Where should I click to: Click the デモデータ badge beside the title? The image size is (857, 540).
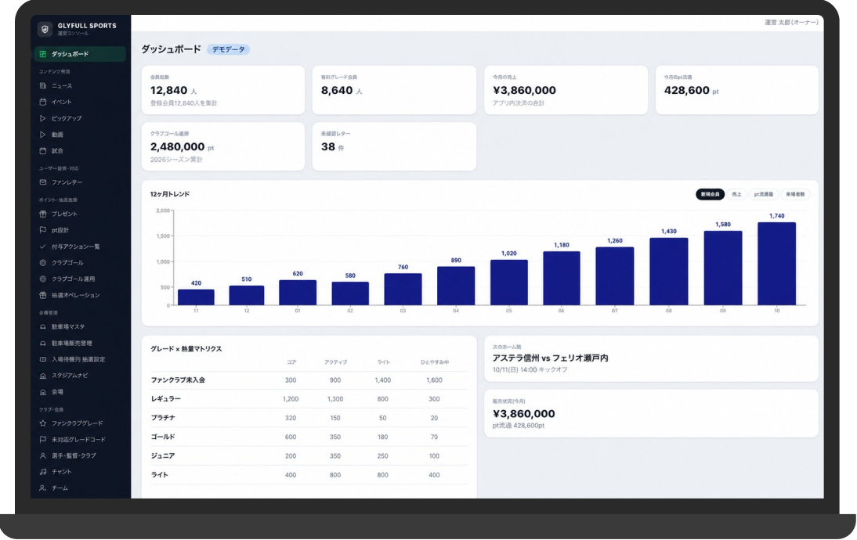pos(229,49)
